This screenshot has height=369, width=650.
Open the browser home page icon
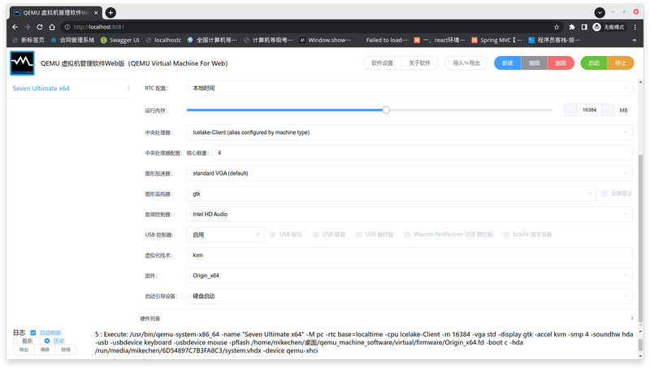(x=52, y=27)
